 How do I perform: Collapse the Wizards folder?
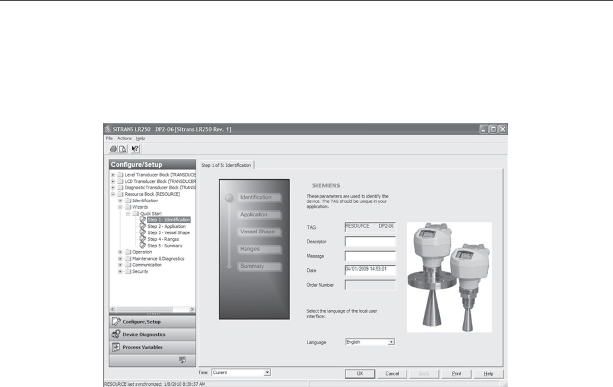coord(120,207)
